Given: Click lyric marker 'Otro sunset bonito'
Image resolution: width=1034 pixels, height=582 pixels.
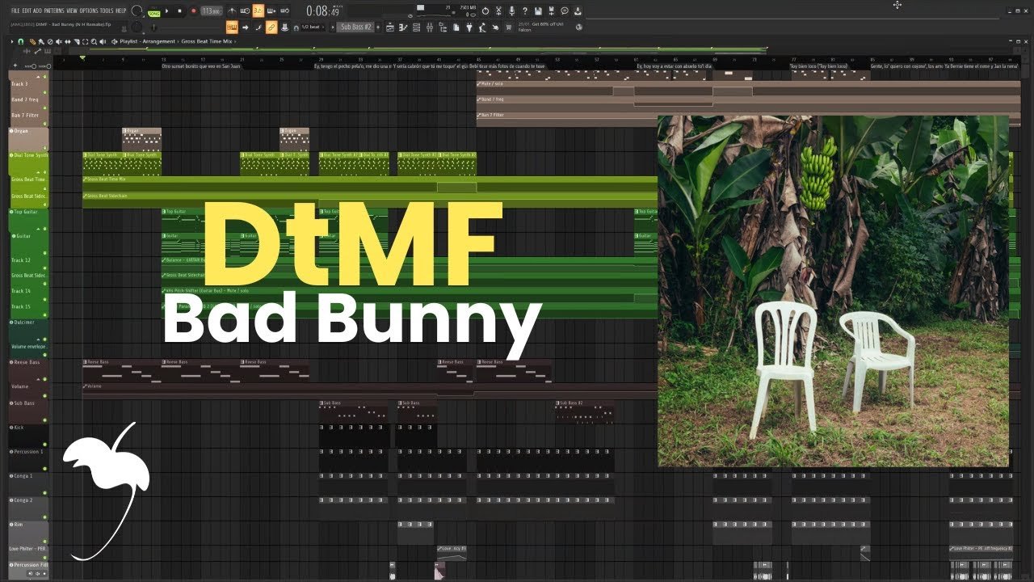Looking at the screenshot, I should pyautogui.click(x=201, y=66).
